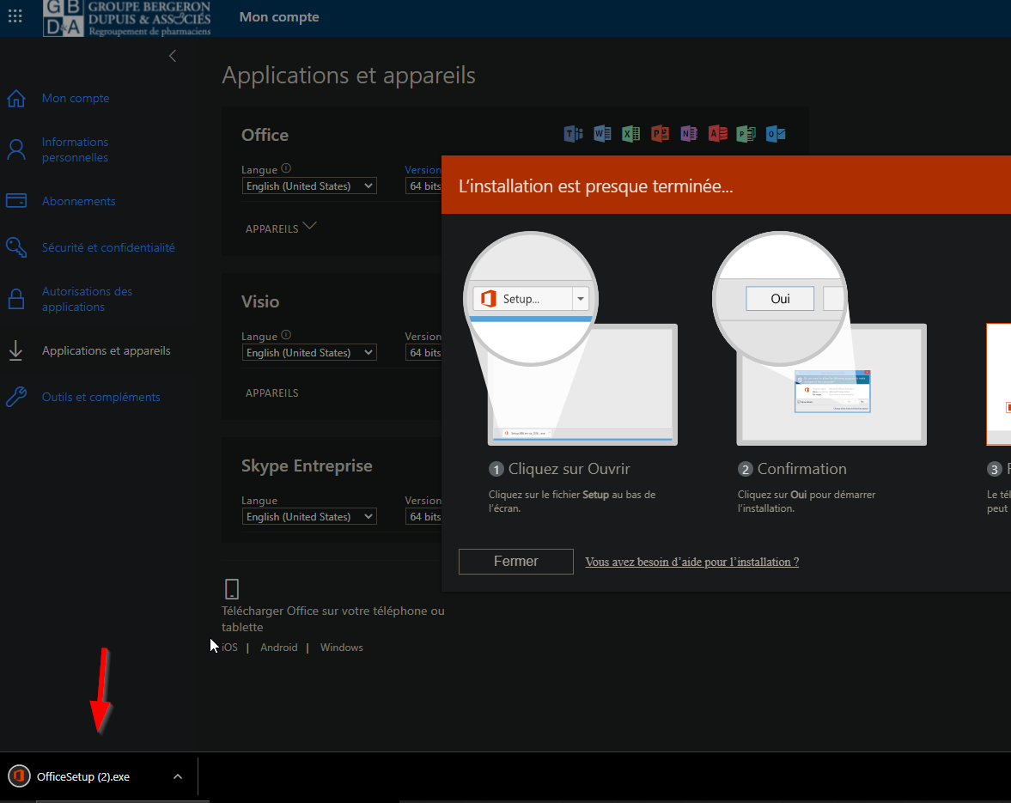Screen dimensions: 1011x803
Task: Expand APPAREILS under Visio
Action: (272, 392)
